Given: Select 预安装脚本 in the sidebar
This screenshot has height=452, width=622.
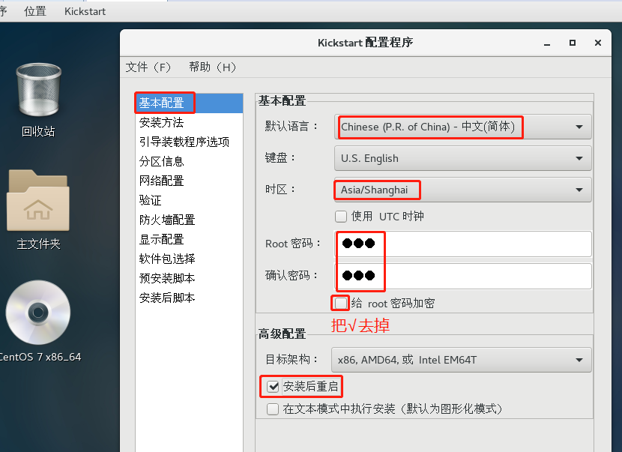Looking at the screenshot, I should click(189, 279).
